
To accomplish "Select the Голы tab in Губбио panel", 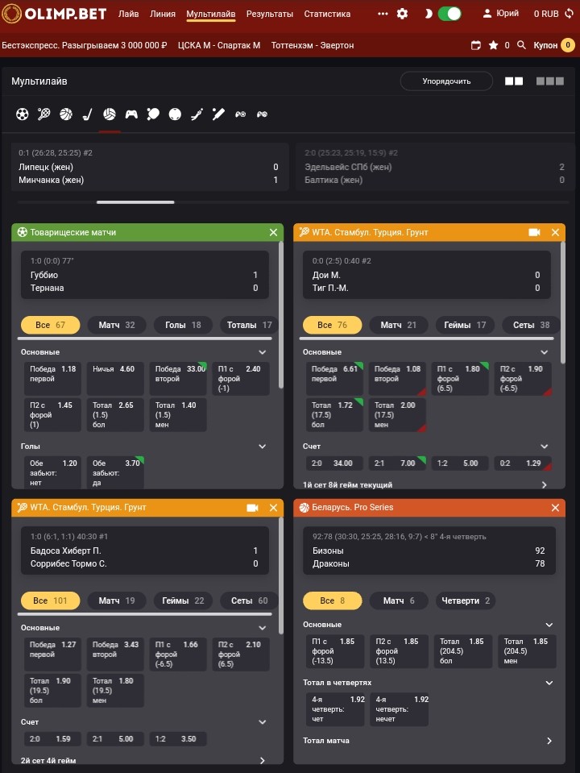I will (183, 325).
